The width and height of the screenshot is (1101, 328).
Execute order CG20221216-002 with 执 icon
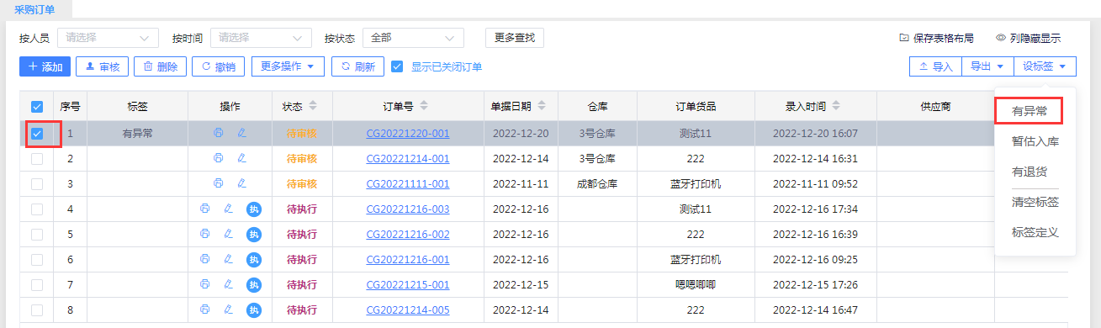(x=254, y=235)
